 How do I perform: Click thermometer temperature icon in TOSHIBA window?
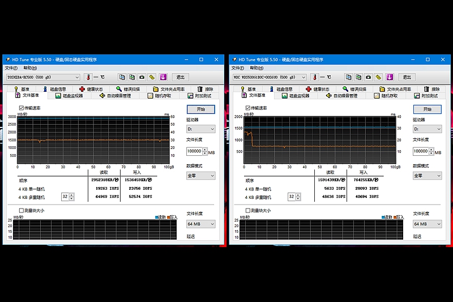88,77
